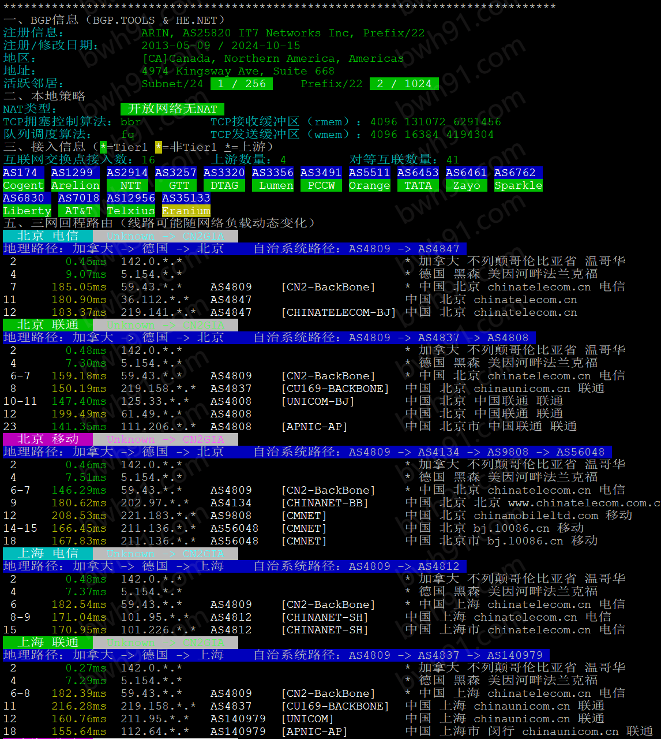The width and height of the screenshot is (661, 739).
Task: Click the green "开放网络无NAT" NAT type badge
Action: pos(172,109)
